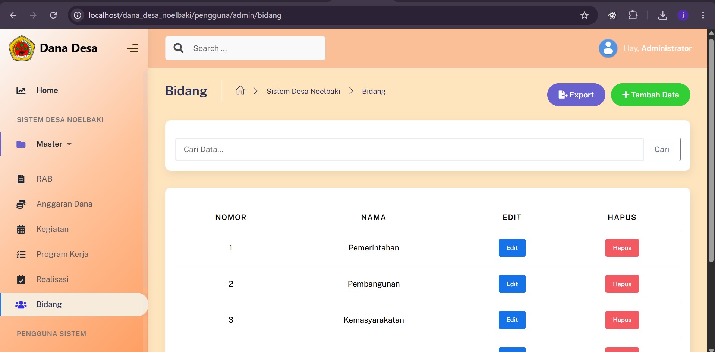Open the Chrome profile avatar
The image size is (715, 352).
pyautogui.click(x=683, y=15)
